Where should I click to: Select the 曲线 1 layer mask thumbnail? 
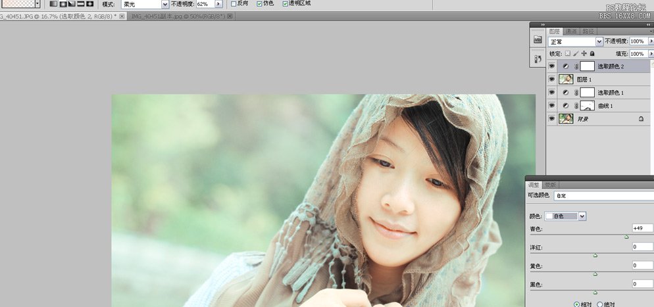click(588, 106)
